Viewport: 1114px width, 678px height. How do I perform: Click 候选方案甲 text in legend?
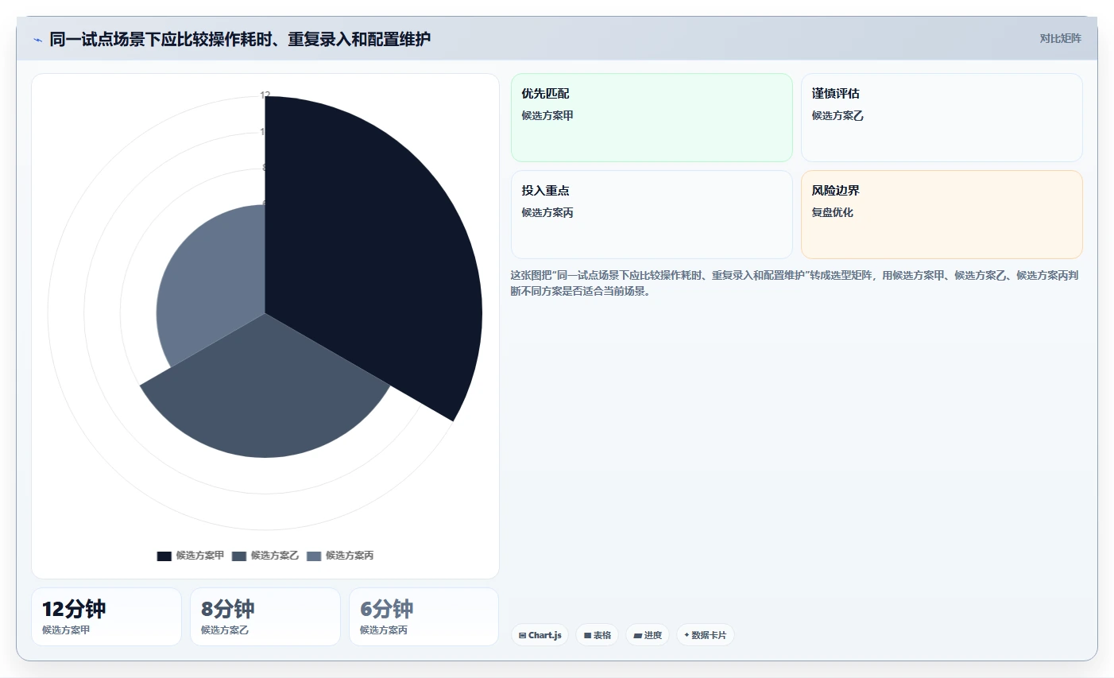[200, 556]
